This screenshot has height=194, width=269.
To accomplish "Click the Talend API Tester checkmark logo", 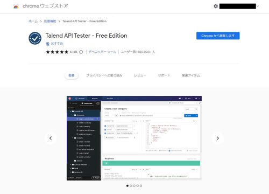I will click(x=35, y=38).
